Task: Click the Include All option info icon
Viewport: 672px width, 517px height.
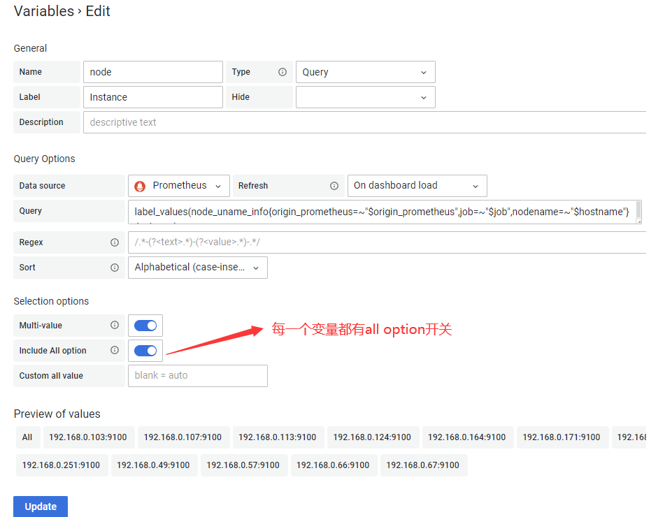Action: (x=115, y=351)
